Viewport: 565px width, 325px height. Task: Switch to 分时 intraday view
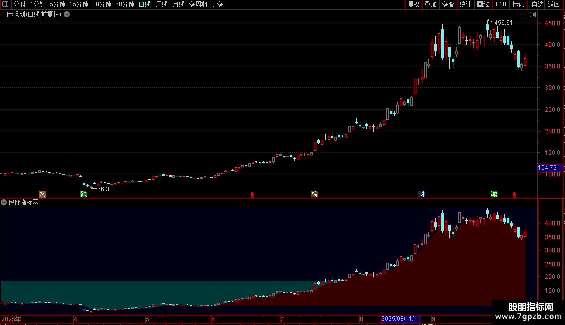coord(20,4)
